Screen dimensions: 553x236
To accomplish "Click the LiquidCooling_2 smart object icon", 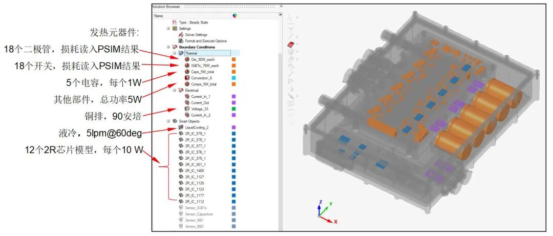I will click(x=181, y=127).
